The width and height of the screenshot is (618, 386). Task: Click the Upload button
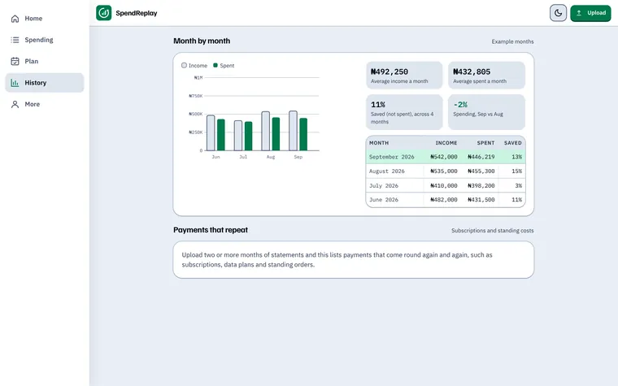coord(590,13)
